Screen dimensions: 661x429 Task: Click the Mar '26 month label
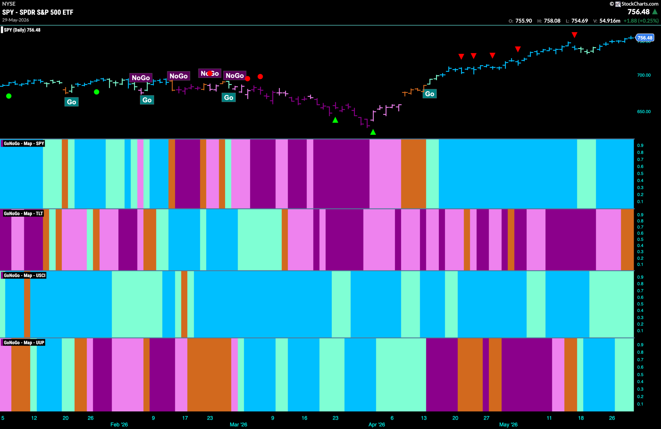(x=238, y=425)
